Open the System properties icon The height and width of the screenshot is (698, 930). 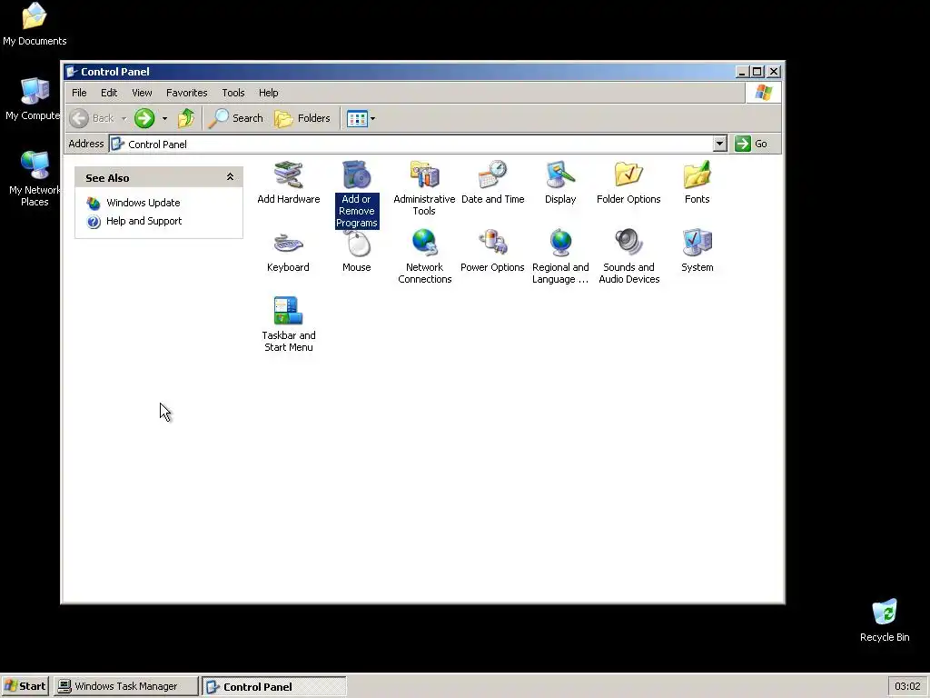click(697, 251)
